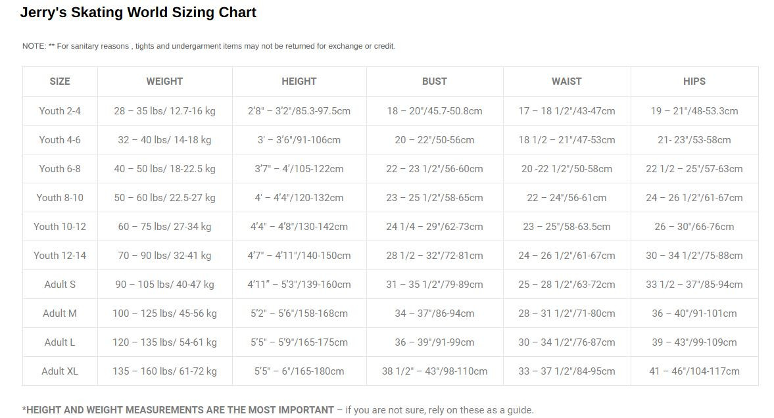Image resolution: width=774 pixels, height=418 pixels.
Task: Click the BUST column header
Action: click(435, 81)
